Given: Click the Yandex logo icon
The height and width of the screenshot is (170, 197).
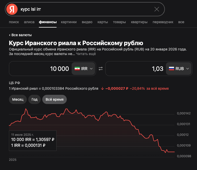Looking at the screenshot, I should coord(12,9).
